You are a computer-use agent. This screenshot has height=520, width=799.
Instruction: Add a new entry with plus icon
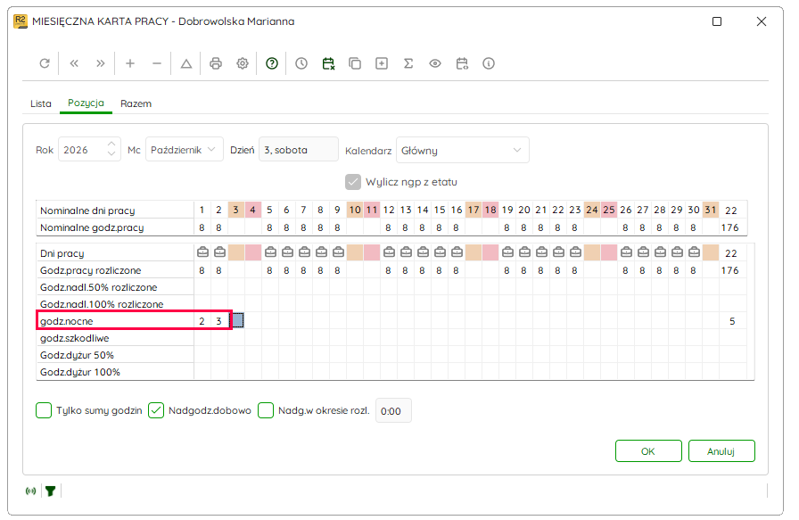130,63
